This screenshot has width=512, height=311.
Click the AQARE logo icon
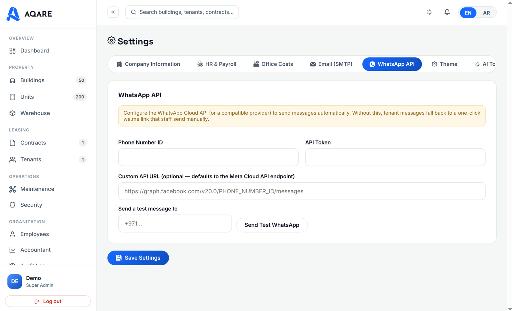13,14
